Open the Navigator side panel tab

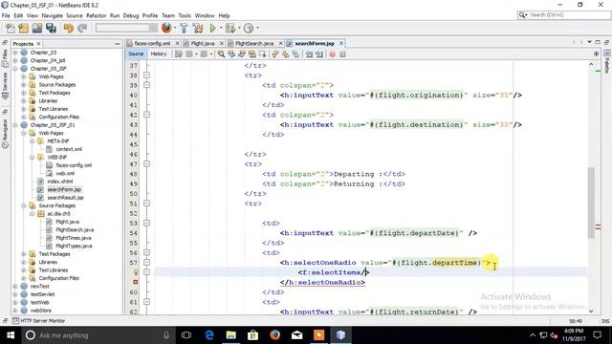pyautogui.click(x=5, y=133)
